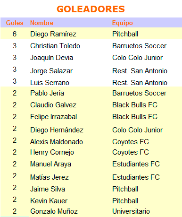This screenshot has width=182, height=217.
Task: Click Black Bulls FC beside Claudio Galvez
Action: (135, 105)
